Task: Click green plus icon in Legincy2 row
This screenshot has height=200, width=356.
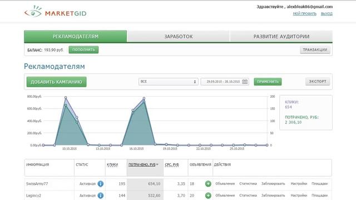Action: [x=208, y=196]
